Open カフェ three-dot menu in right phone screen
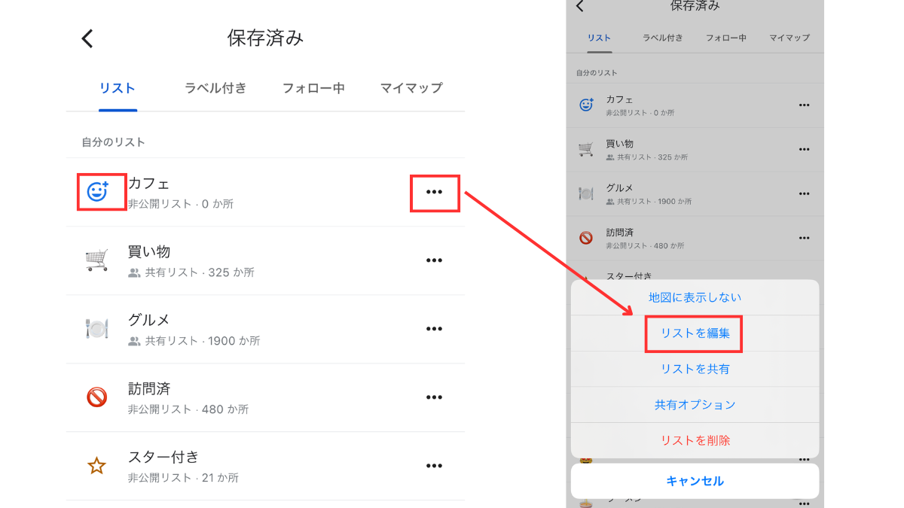Screen dimensions: 904x508 [x=805, y=105]
